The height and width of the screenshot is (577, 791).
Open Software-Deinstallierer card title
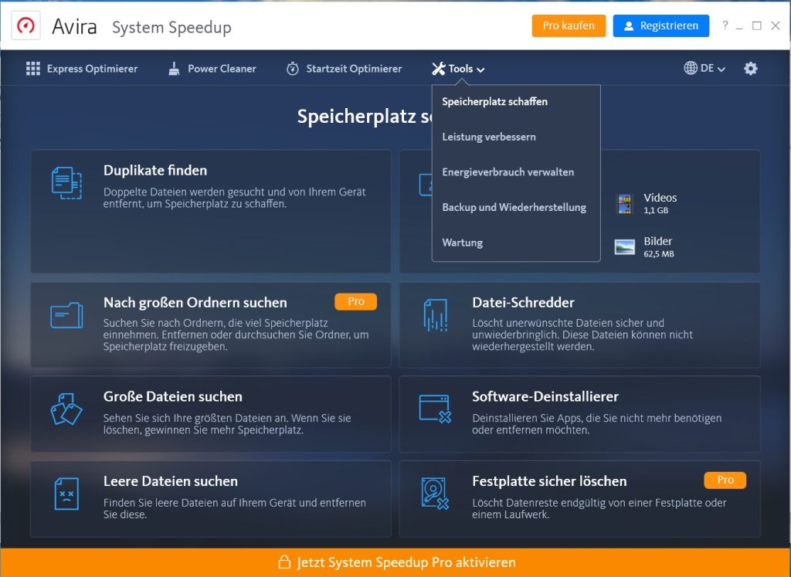coord(545,396)
